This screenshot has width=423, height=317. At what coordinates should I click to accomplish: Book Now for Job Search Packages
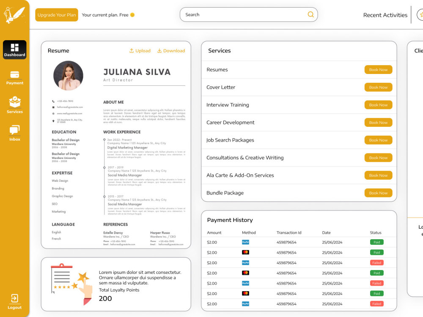[x=378, y=140]
